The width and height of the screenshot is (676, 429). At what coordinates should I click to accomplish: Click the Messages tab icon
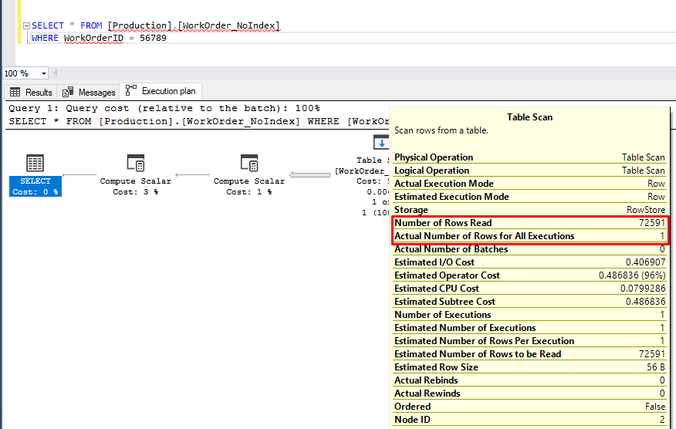pyautogui.click(x=68, y=92)
